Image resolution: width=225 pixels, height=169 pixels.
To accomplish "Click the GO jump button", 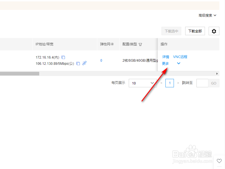I will pyautogui.click(x=213, y=83).
